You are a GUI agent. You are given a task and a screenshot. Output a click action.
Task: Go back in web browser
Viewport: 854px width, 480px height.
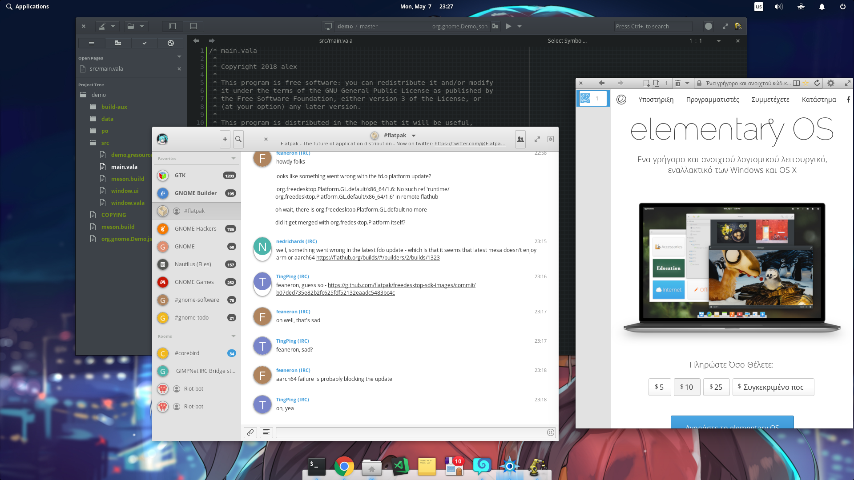coord(601,83)
